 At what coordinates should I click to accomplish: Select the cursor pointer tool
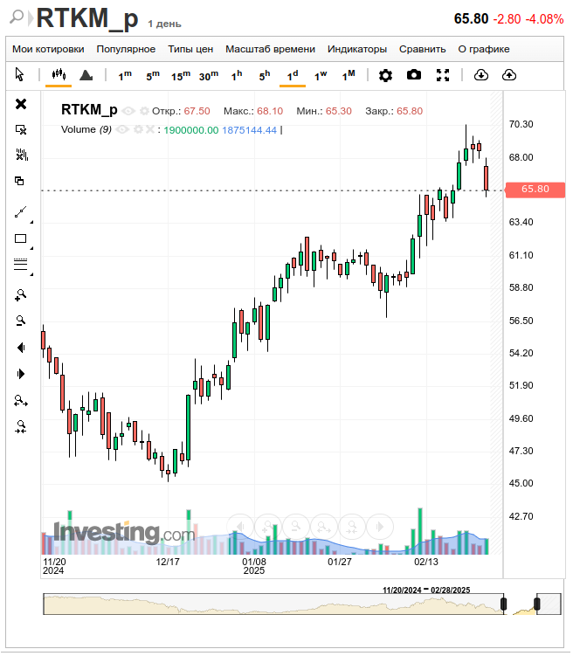pos(19,75)
